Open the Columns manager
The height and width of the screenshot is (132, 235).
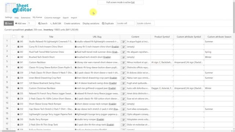pos(52,18)
